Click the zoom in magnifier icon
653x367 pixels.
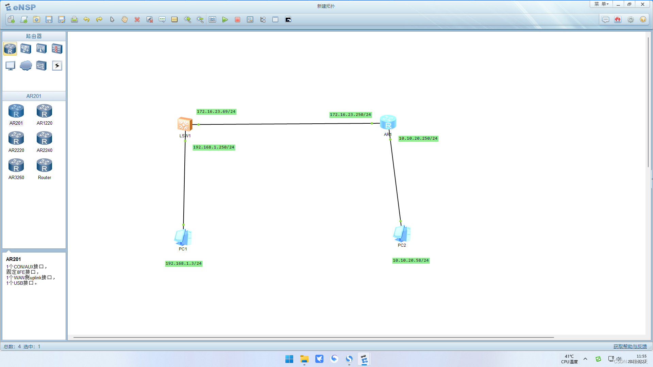tap(187, 20)
